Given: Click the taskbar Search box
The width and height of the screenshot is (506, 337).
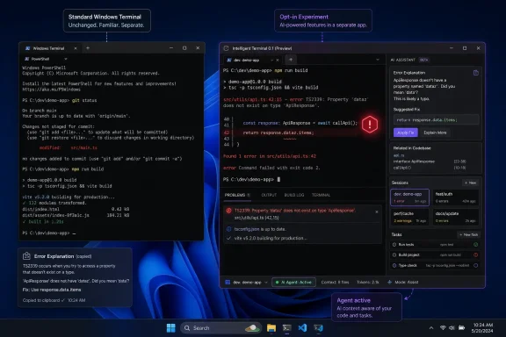Looking at the screenshot, I should click(220, 328).
